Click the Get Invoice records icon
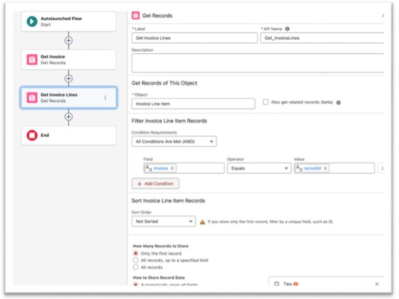 pos(32,59)
